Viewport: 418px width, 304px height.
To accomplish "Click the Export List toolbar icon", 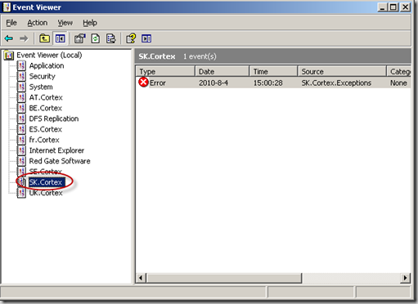I will [x=111, y=38].
